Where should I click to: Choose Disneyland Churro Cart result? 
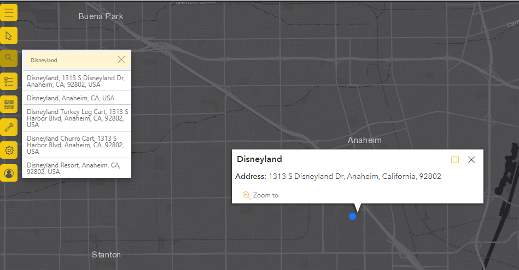(x=77, y=145)
